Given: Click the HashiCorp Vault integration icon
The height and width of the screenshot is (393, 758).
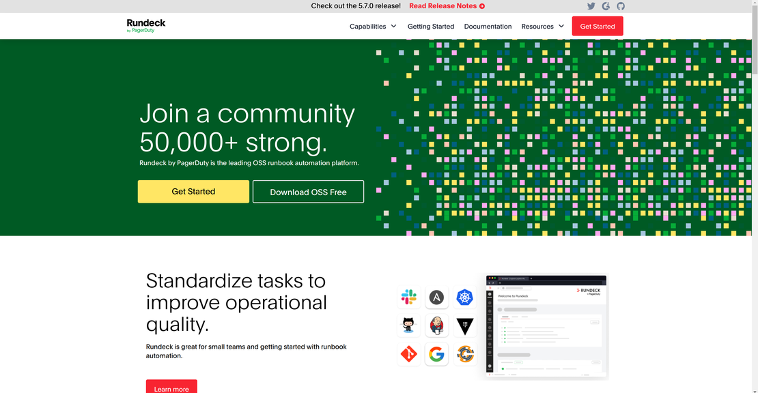Looking at the screenshot, I should click(x=464, y=326).
